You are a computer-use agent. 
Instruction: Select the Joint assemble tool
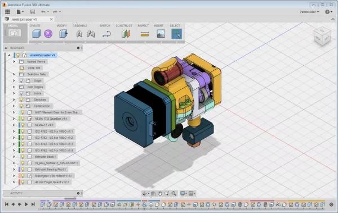(79, 34)
